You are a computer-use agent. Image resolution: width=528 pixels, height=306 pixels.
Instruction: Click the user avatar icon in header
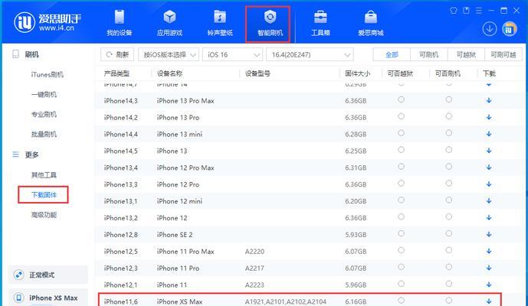pos(510,28)
